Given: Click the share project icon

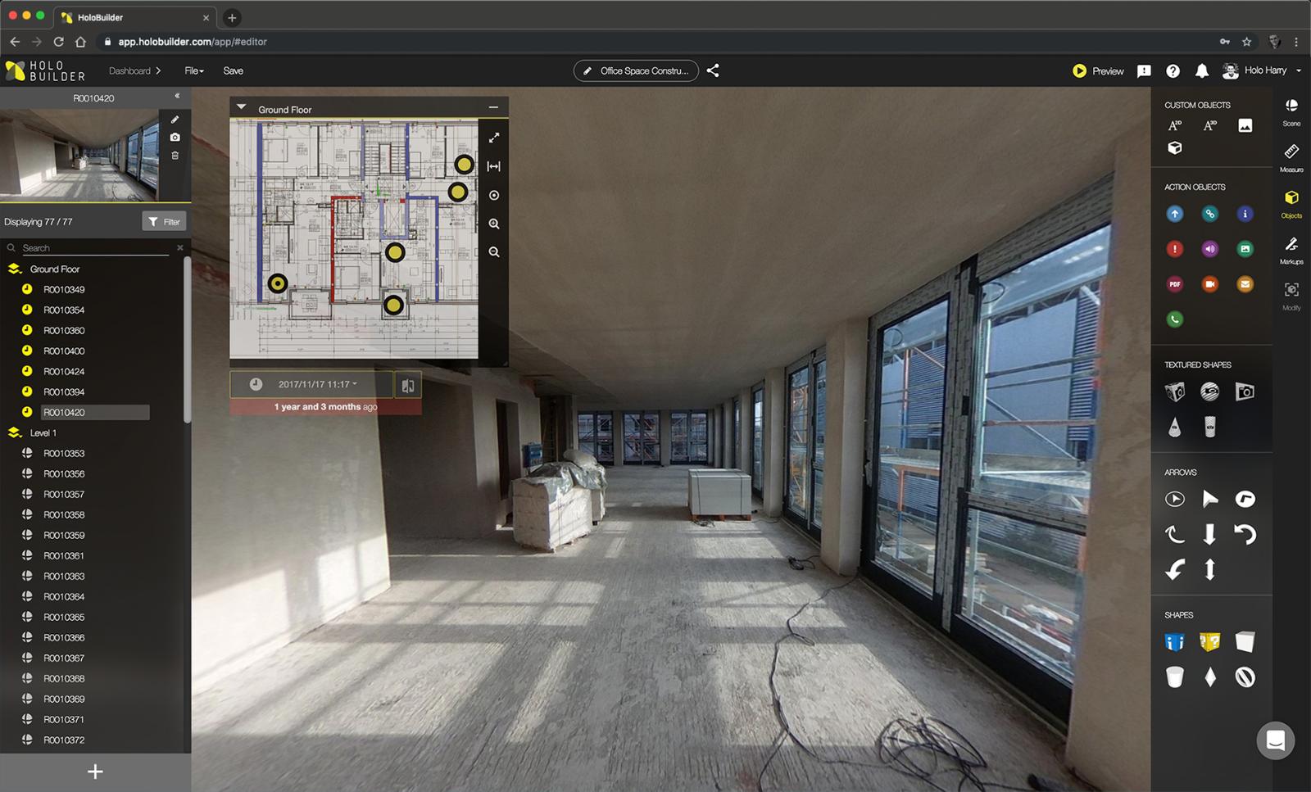Looking at the screenshot, I should pyautogui.click(x=713, y=71).
